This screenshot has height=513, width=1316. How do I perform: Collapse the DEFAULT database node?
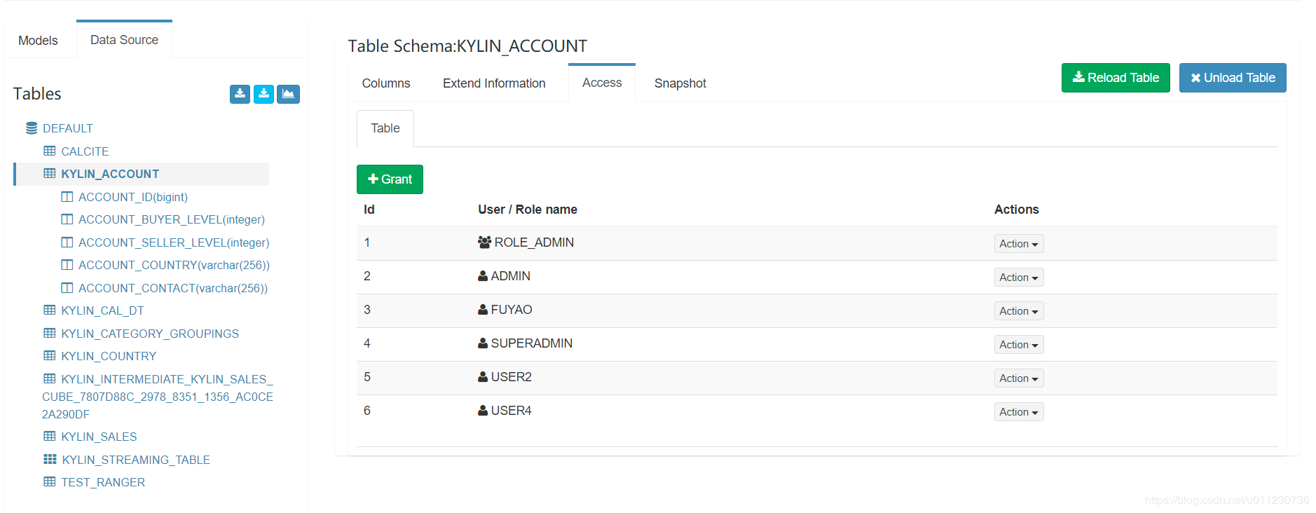(67, 128)
